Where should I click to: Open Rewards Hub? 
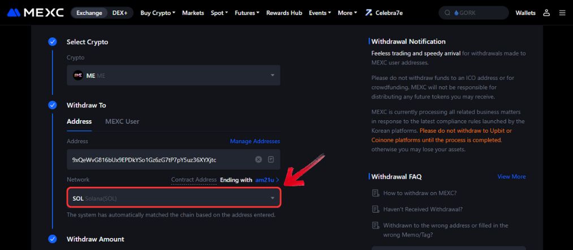click(284, 13)
